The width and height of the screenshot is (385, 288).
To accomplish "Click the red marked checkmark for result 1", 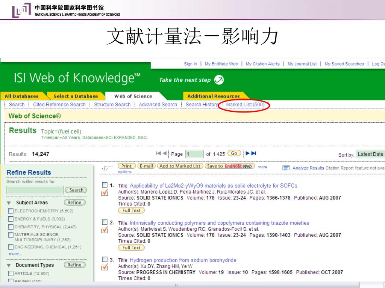I will 105,193.
